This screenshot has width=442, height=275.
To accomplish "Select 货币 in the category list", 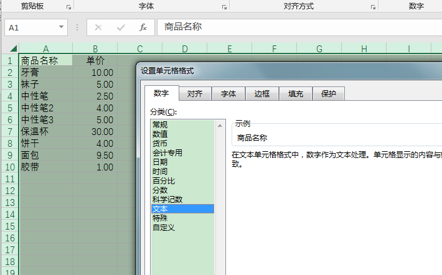I will coord(159,143).
